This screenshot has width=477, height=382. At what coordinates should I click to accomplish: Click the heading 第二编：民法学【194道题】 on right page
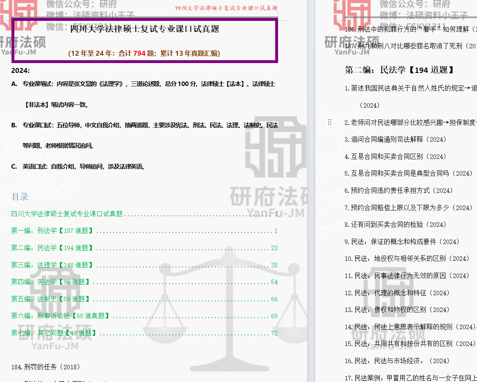[x=400, y=70]
